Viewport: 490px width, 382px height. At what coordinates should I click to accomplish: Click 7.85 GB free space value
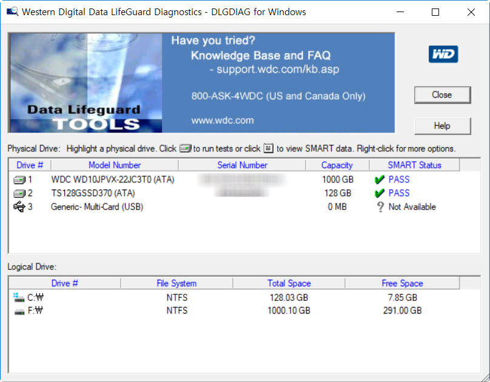403,297
